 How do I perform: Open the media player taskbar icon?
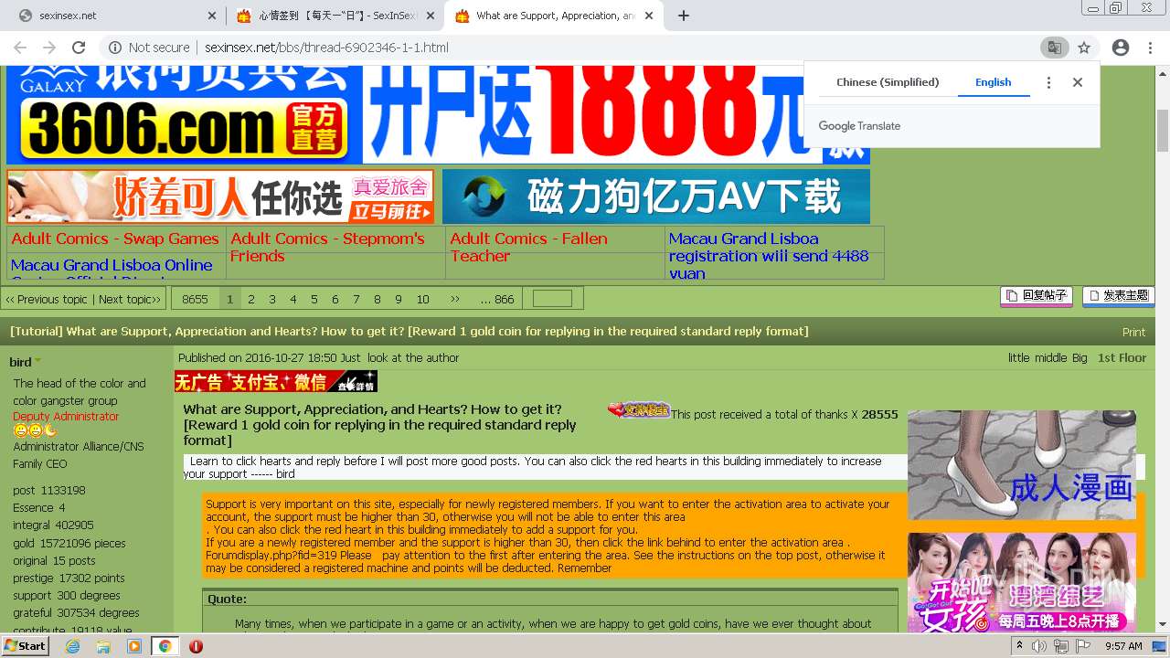point(133,646)
